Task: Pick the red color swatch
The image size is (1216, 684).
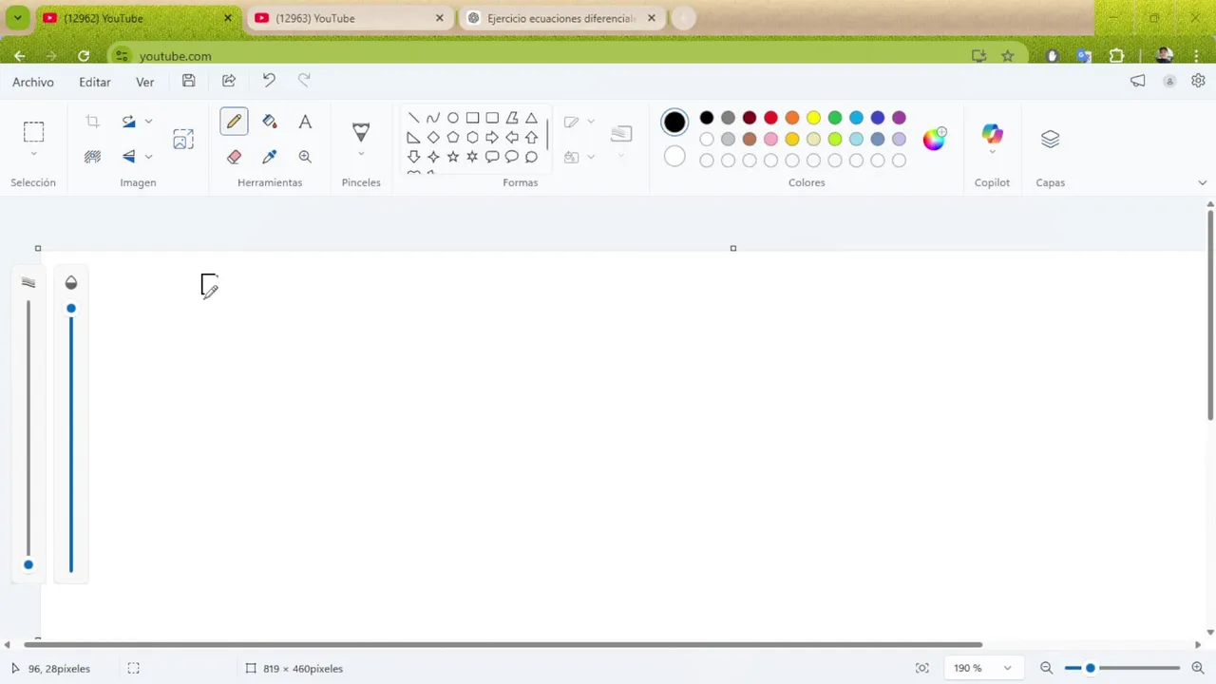Action: [x=770, y=118]
